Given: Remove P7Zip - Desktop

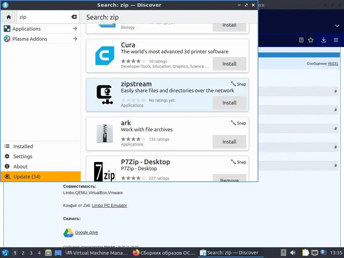Looking at the screenshot, I should coord(229,178).
